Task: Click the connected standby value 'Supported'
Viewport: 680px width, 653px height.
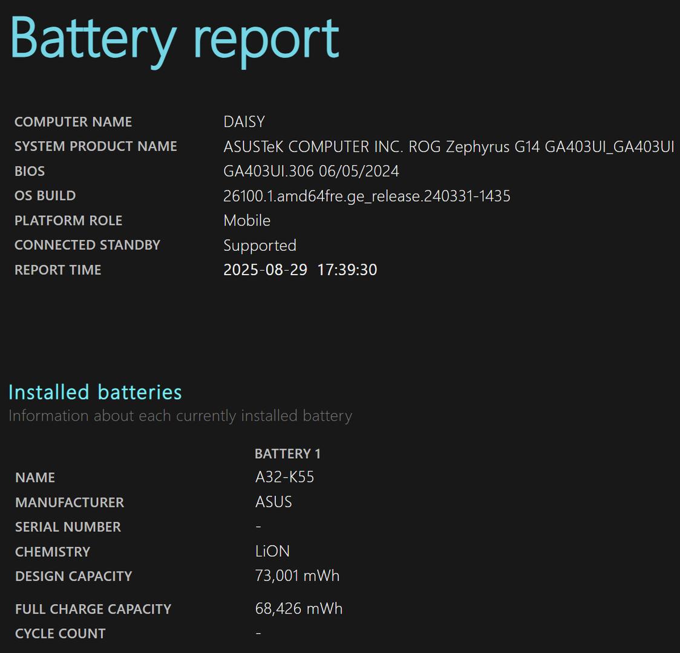Action: coord(260,245)
